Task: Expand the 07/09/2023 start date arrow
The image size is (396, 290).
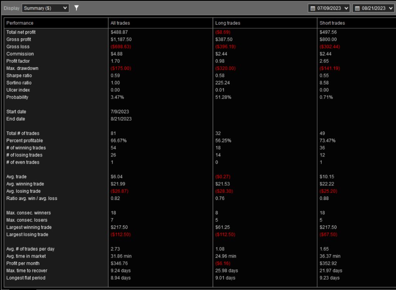Action: coord(346,8)
